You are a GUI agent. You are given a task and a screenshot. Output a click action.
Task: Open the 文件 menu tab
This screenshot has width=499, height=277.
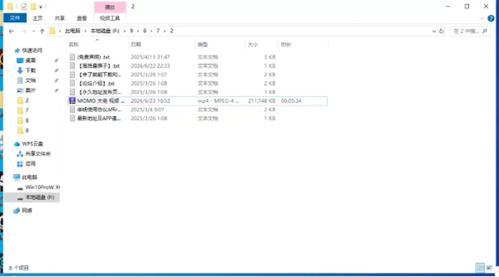click(x=15, y=18)
